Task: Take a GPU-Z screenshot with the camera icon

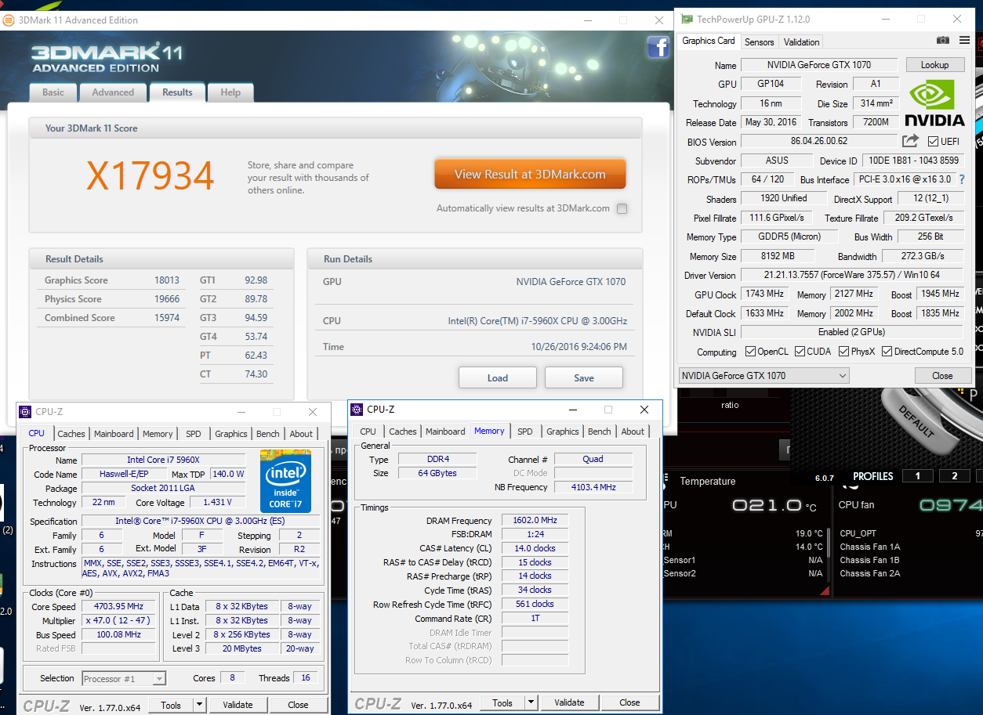Action: (943, 41)
